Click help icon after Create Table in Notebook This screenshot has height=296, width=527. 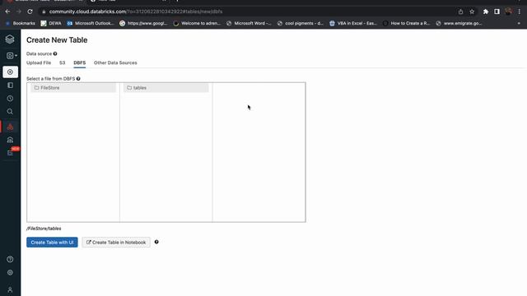[x=156, y=242]
